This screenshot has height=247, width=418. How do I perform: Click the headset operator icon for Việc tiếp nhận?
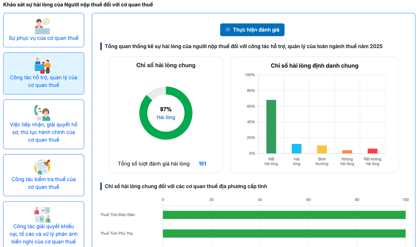coord(42,113)
